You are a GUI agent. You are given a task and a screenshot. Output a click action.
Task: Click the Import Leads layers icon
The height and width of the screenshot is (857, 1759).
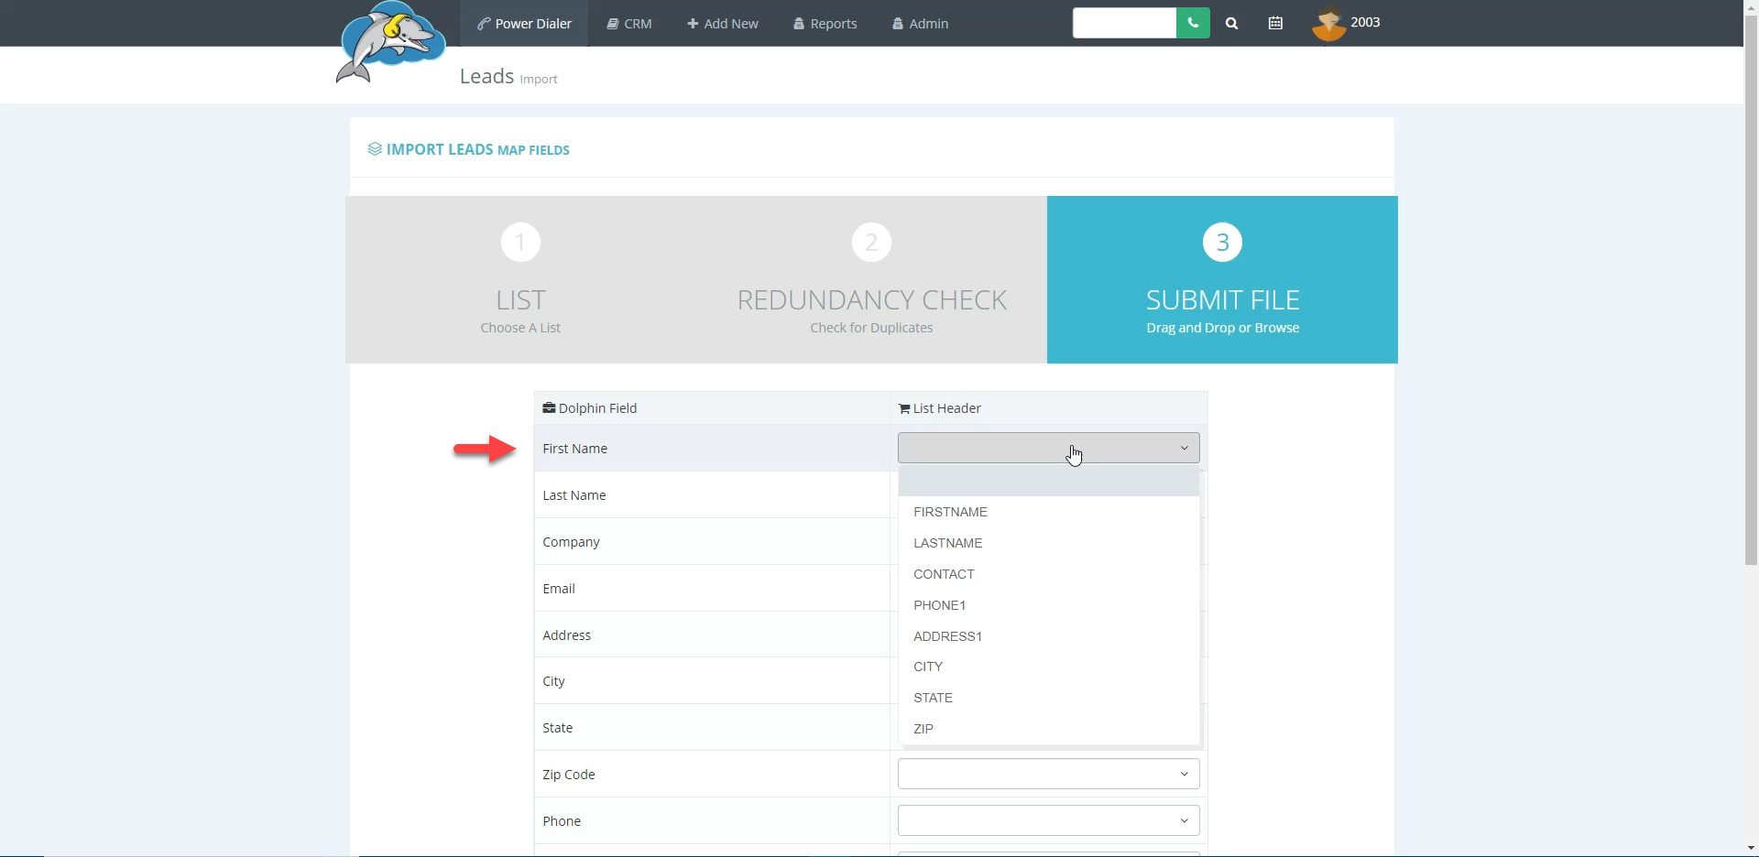tap(375, 149)
